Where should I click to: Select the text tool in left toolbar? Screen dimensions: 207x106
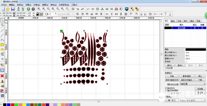click(x=2, y=54)
